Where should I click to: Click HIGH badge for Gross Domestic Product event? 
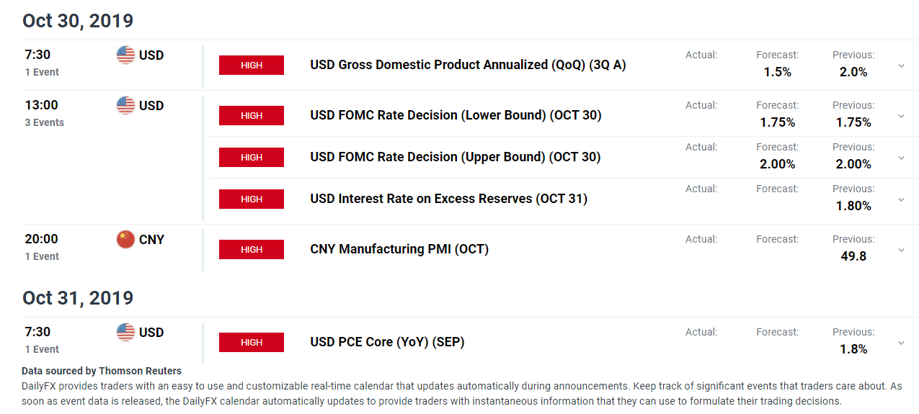(x=252, y=65)
